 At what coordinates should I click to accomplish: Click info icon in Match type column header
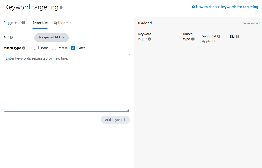point(193,39)
